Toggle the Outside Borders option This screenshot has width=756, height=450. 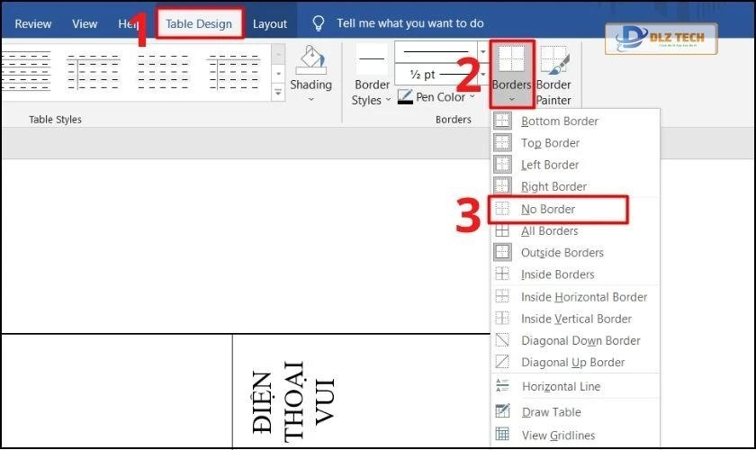pos(562,253)
